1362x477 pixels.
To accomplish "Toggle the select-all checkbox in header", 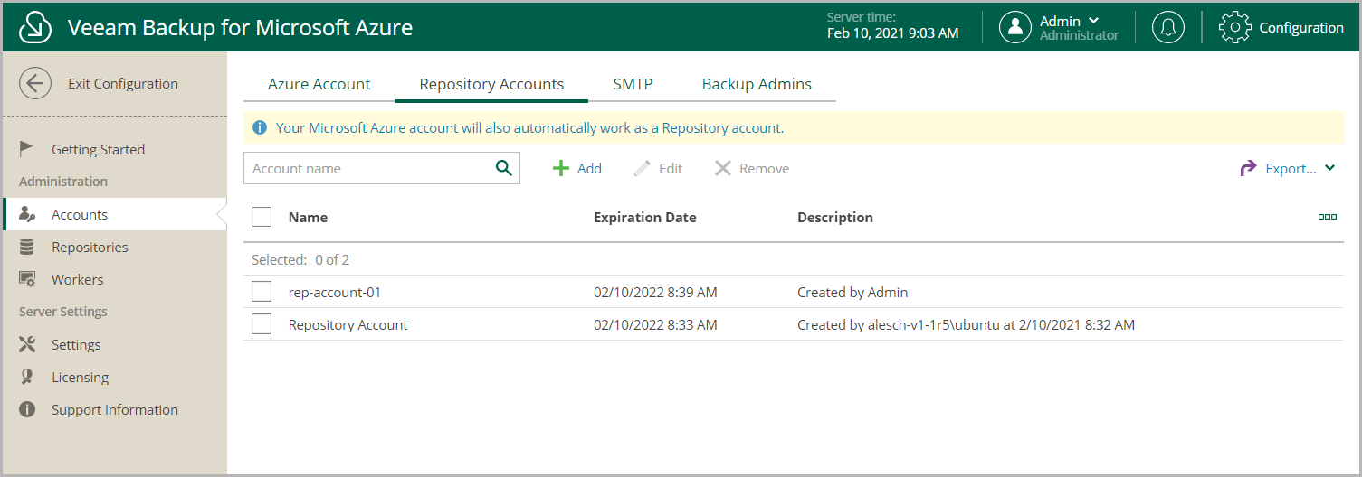I will [x=262, y=217].
